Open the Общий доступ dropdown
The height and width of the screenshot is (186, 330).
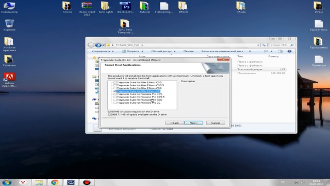(x=163, y=51)
